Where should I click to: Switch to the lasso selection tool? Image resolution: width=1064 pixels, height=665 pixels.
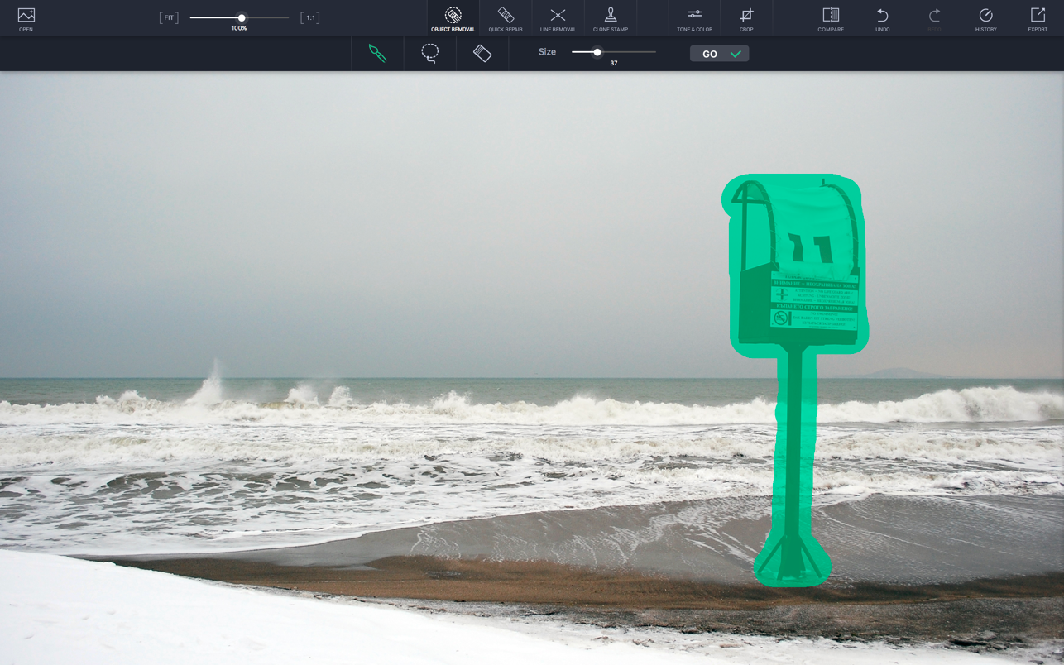coord(429,53)
